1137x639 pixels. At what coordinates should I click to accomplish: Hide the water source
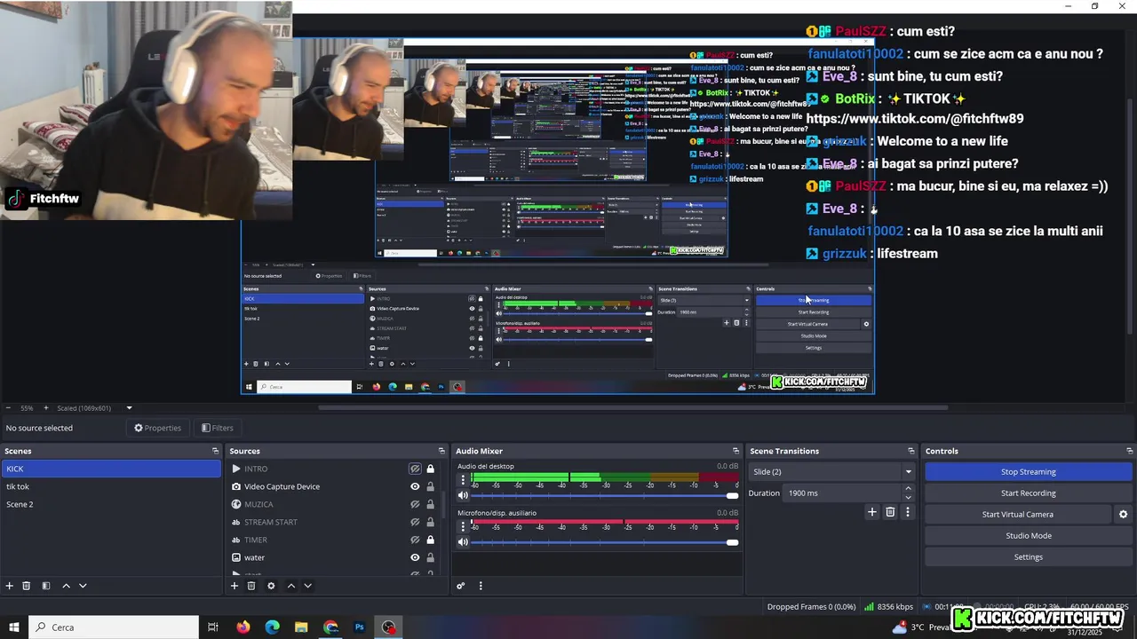tap(415, 557)
